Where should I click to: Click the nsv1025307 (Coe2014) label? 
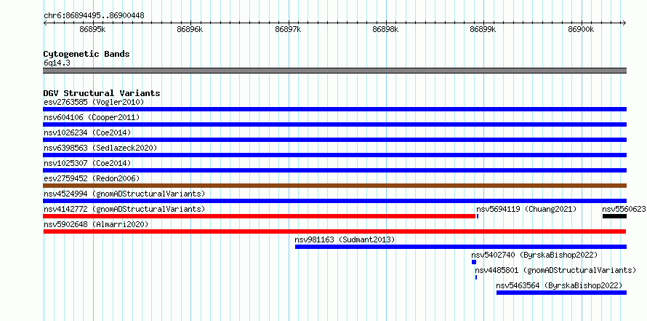tap(87, 163)
